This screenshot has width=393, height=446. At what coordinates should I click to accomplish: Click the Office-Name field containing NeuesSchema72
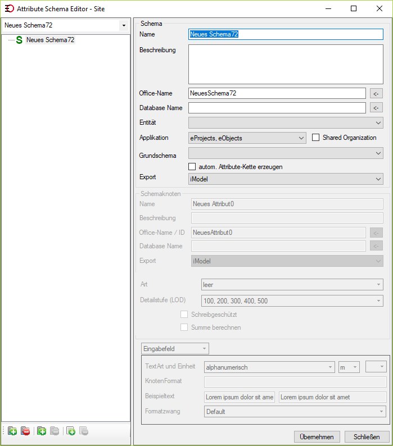tap(277, 93)
